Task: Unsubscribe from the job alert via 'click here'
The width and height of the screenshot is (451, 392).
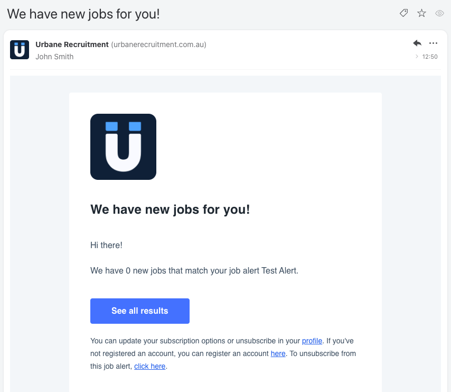Action: tap(149, 366)
